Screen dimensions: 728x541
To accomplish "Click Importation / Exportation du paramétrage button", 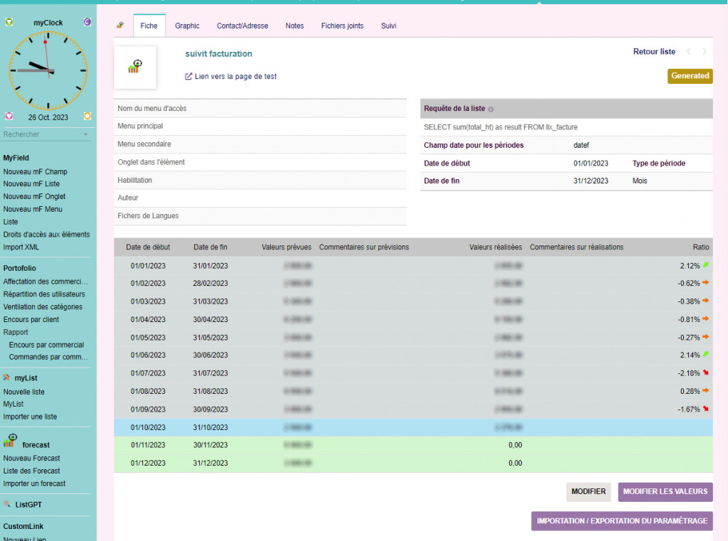I will point(621,521).
